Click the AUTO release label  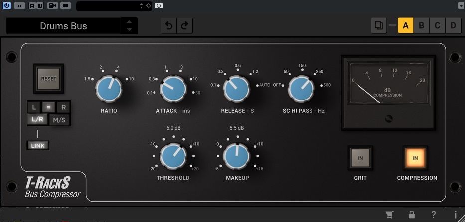click(265, 85)
